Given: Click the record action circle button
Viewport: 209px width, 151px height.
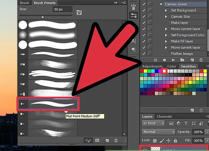Looking at the screenshot, I should [164, 60].
